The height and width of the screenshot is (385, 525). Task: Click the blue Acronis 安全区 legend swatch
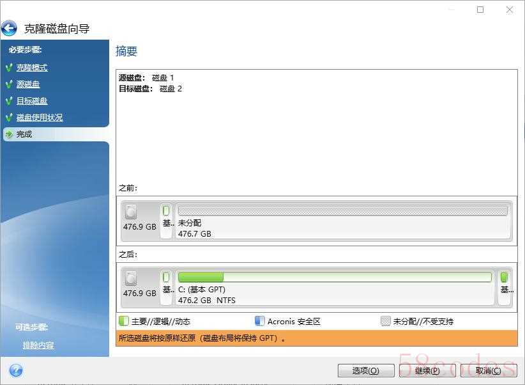259,321
